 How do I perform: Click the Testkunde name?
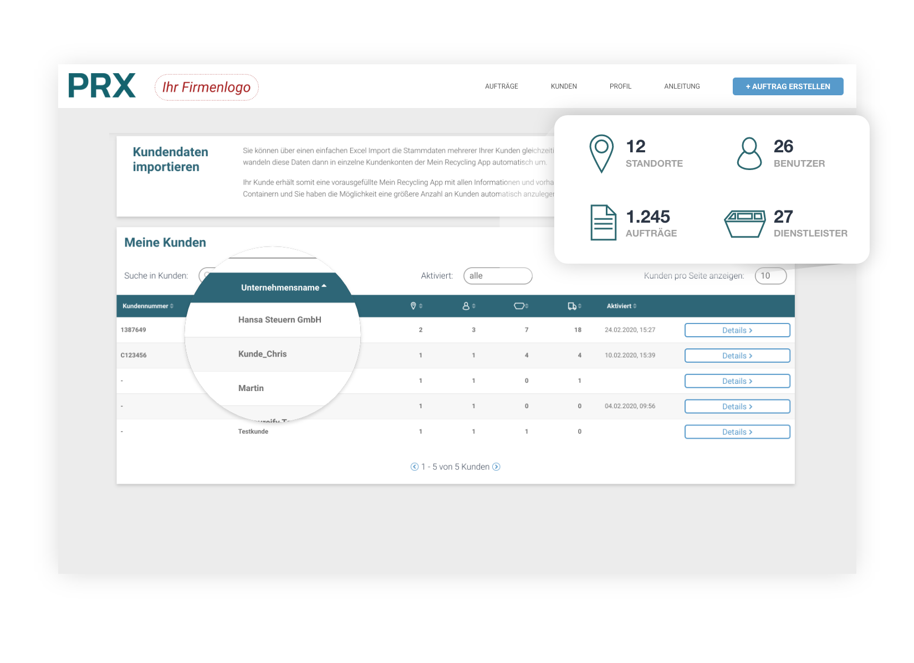pos(253,431)
